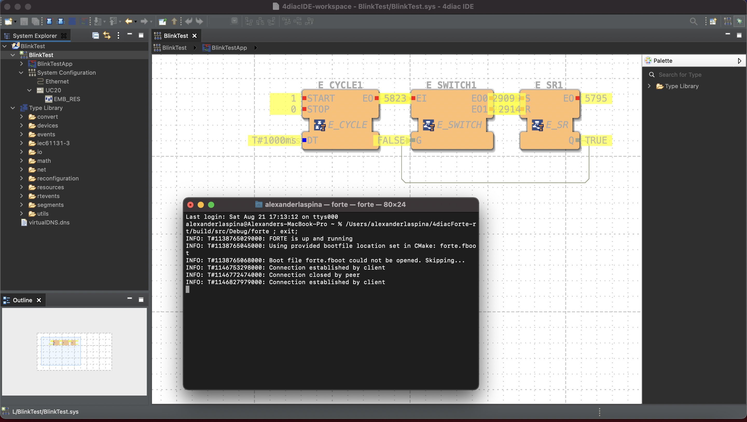Click the Redo toolbar arrow
The image size is (747, 422).
click(x=199, y=21)
